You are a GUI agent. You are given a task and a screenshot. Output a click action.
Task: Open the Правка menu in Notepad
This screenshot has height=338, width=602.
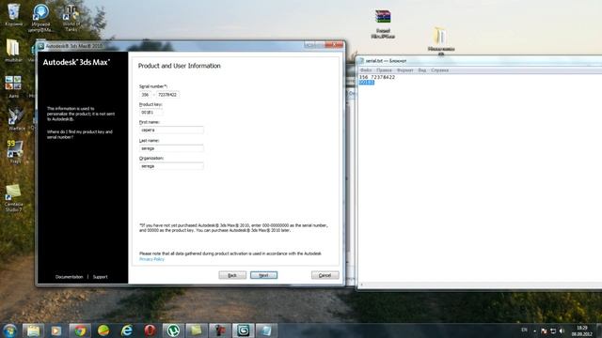point(384,70)
